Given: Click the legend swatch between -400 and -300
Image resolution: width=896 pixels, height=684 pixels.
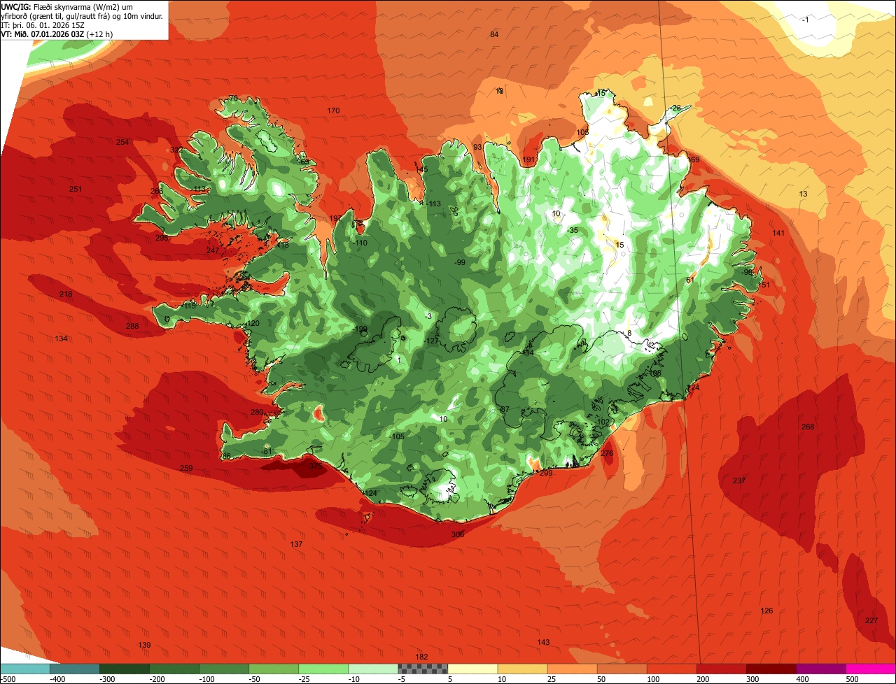Looking at the screenshot, I should coord(74,669).
